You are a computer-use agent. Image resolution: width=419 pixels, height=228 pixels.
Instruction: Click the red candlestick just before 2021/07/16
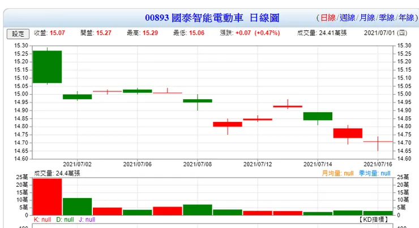(348, 133)
